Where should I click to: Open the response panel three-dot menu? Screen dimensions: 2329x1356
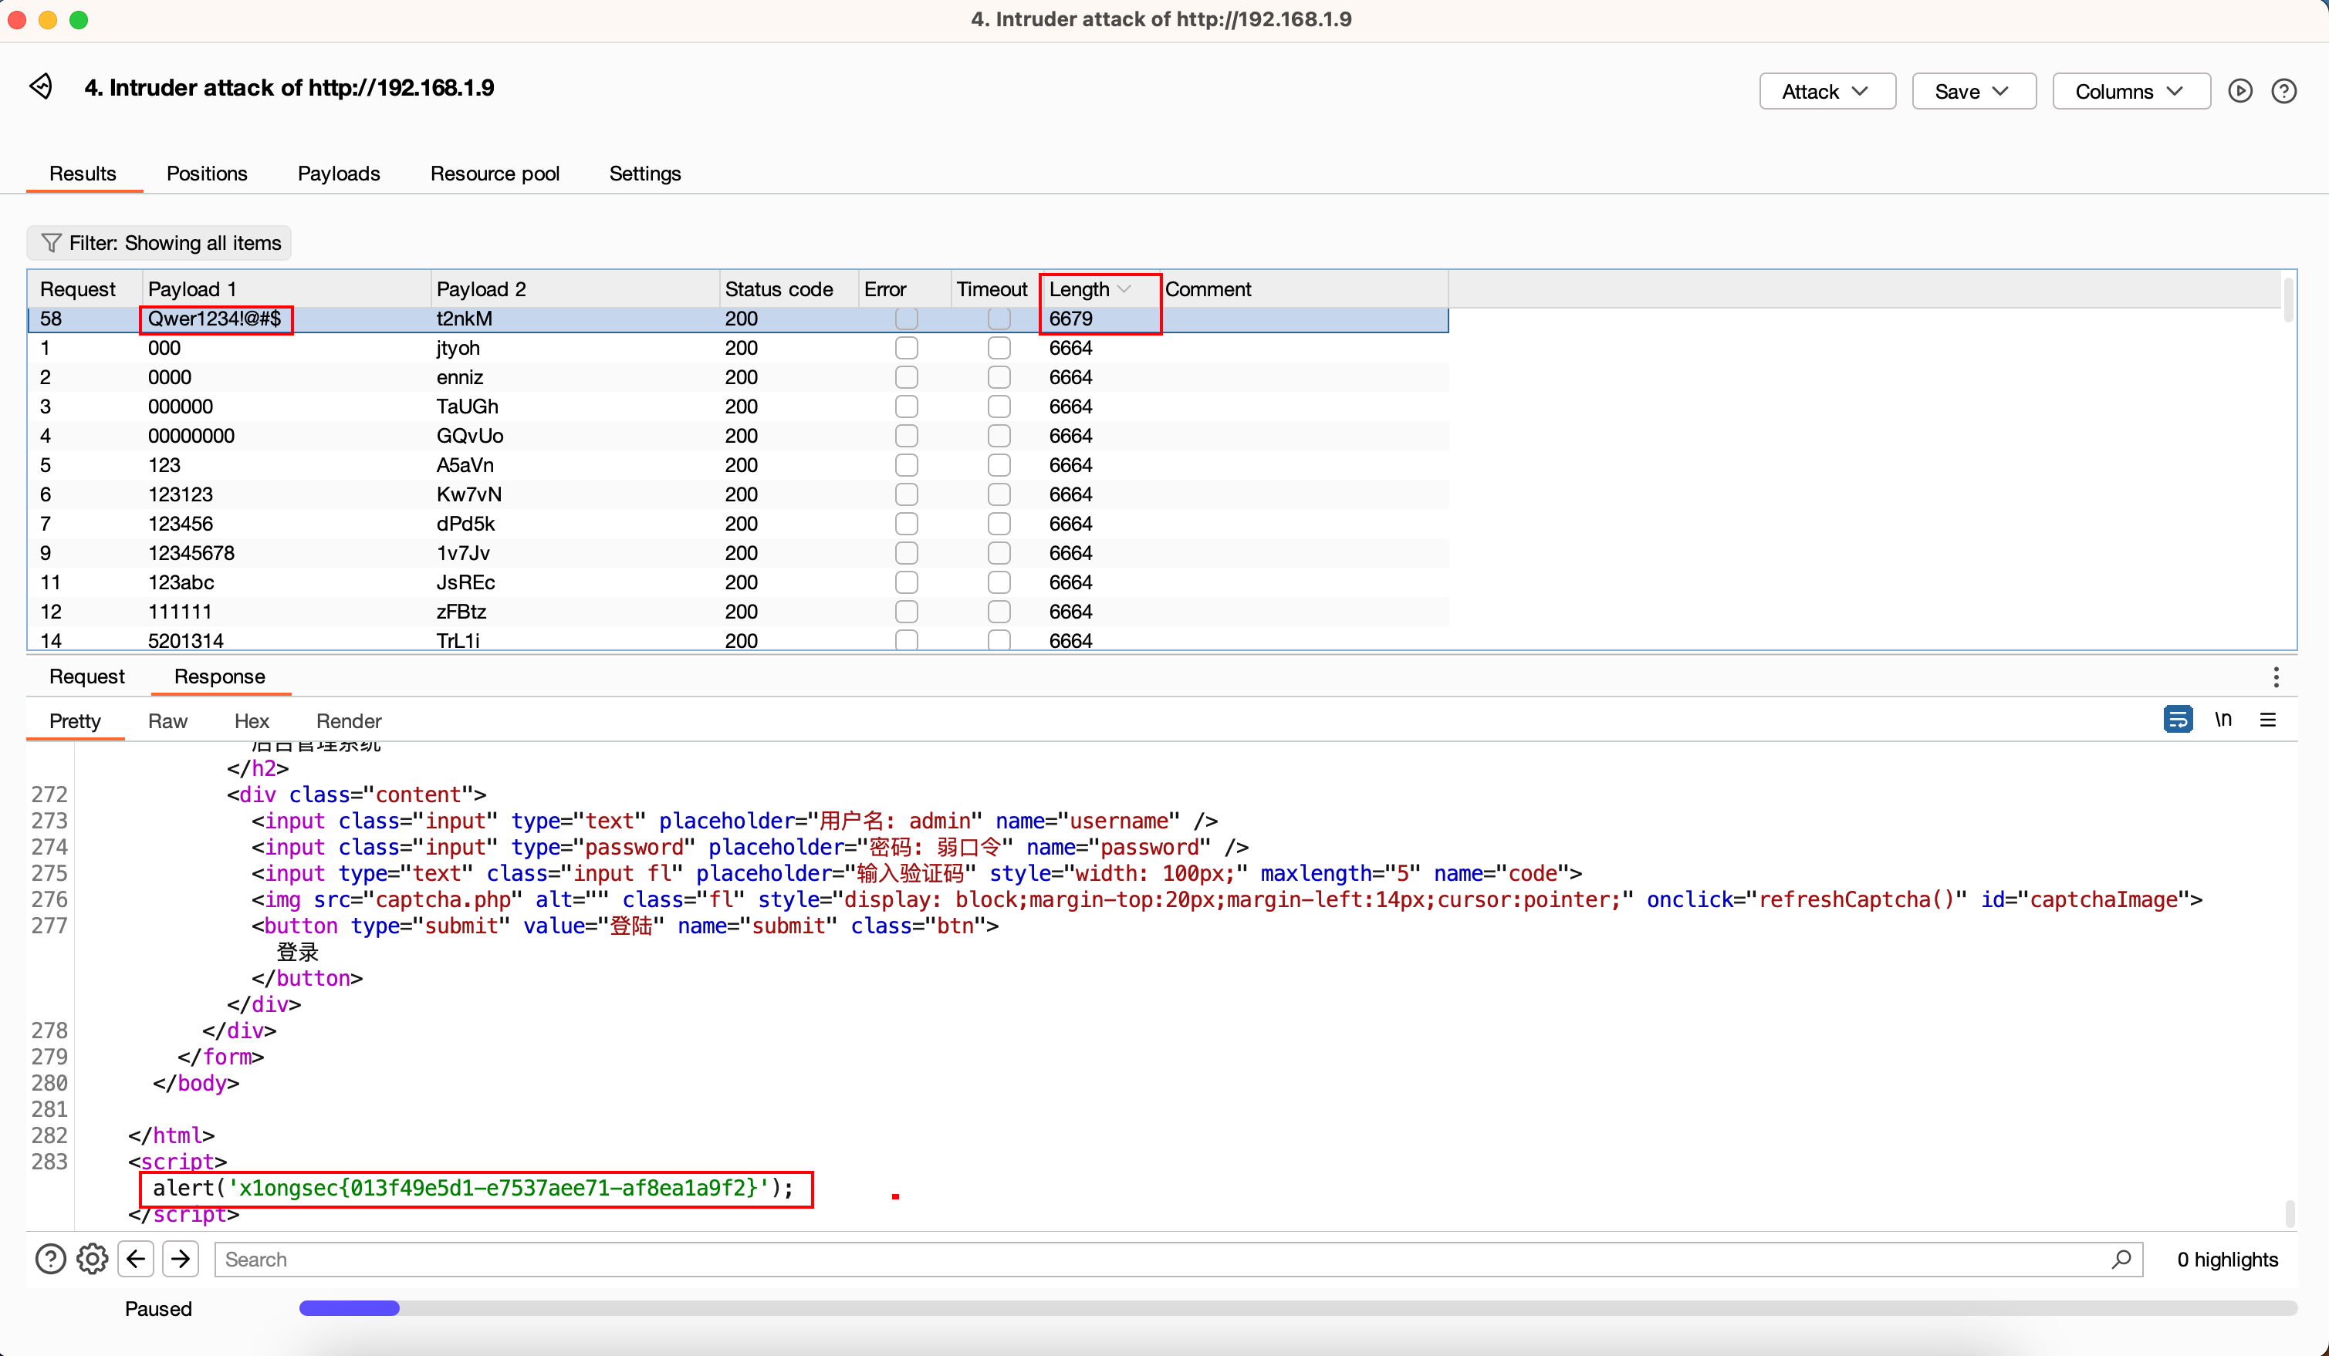tap(2277, 677)
